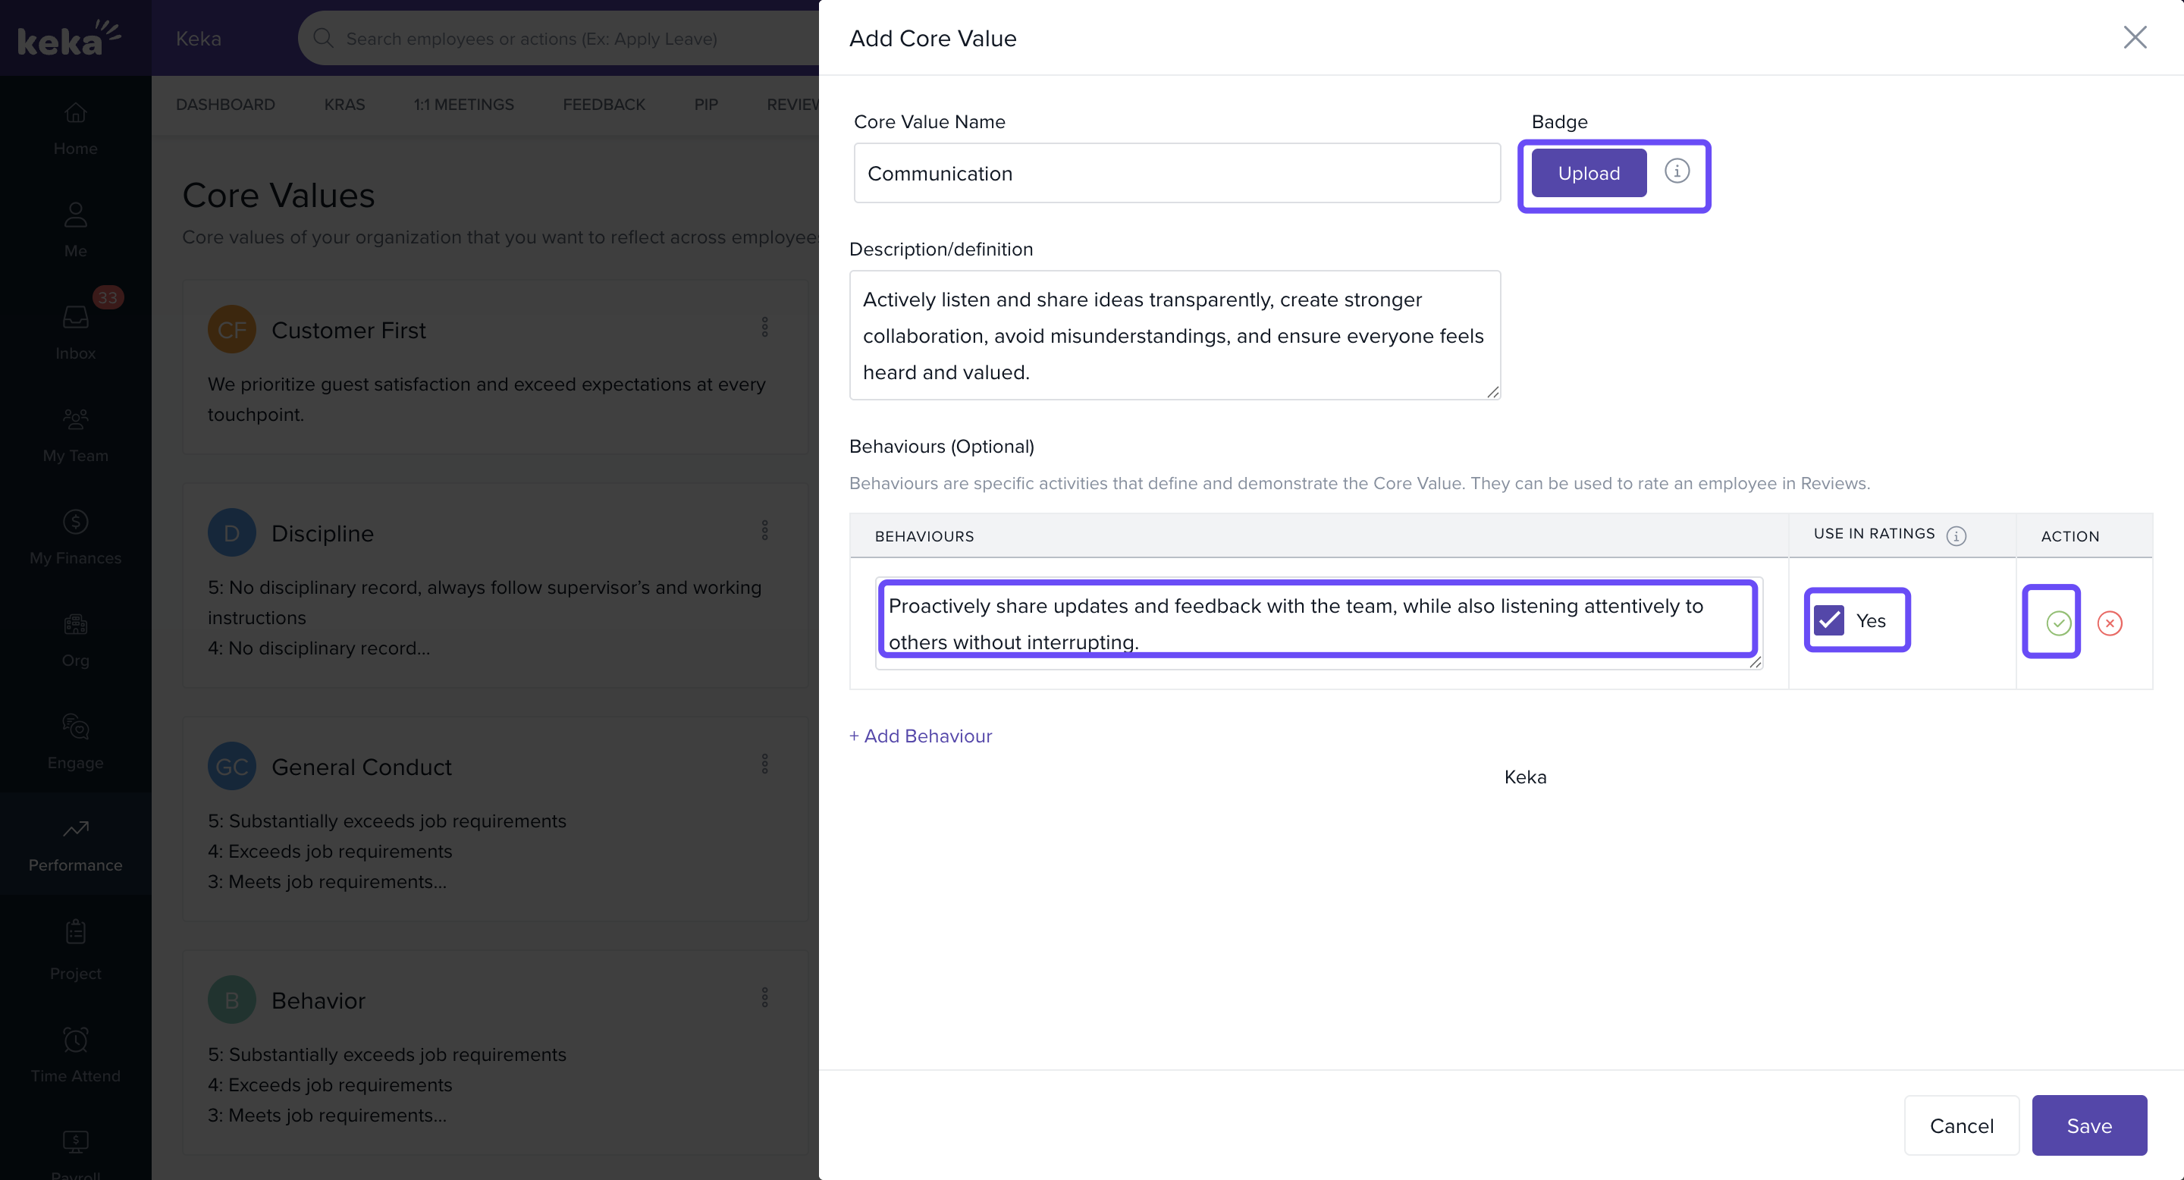
Task: Switch to the FEEDBACK tab
Action: click(604, 104)
